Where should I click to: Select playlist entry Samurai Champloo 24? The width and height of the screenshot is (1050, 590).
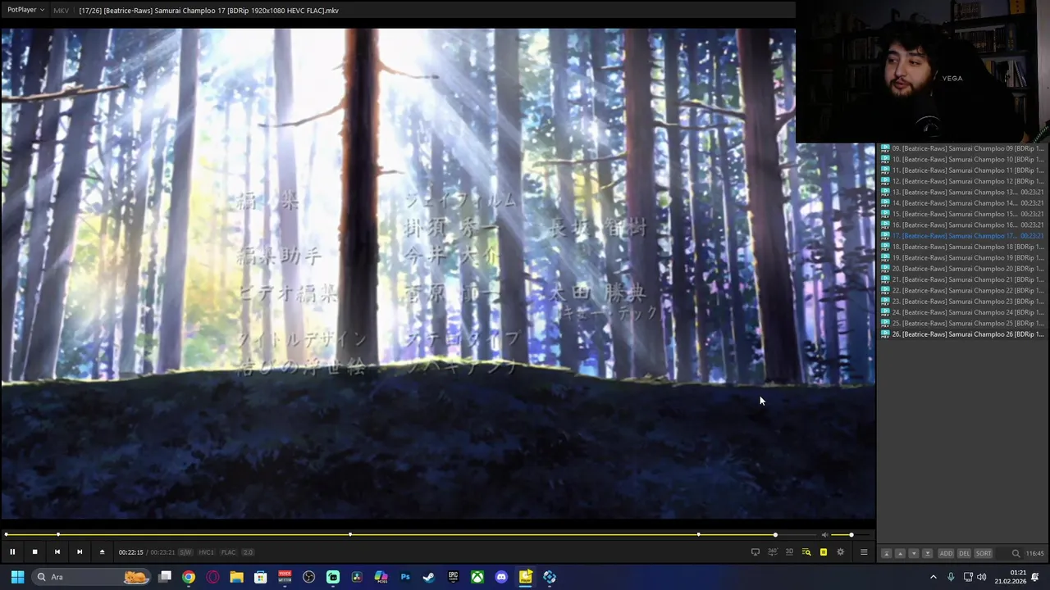tap(962, 312)
